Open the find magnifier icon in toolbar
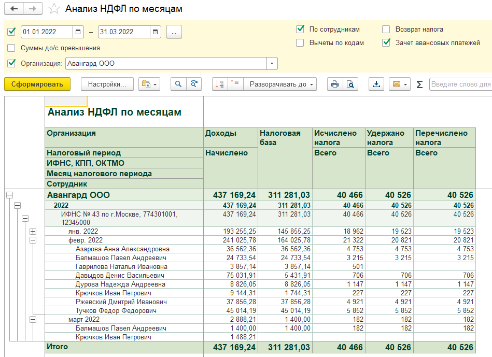 pyautogui.click(x=178, y=84)
